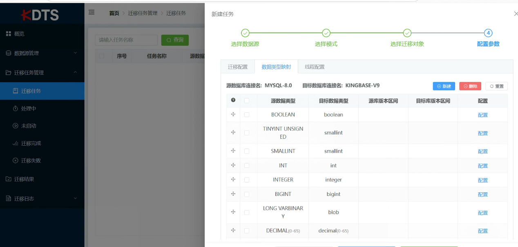The width and height of the screenshot is (518, 247).
Task: Open the 线程配置 tab
Action: click(x=315, y=67)
